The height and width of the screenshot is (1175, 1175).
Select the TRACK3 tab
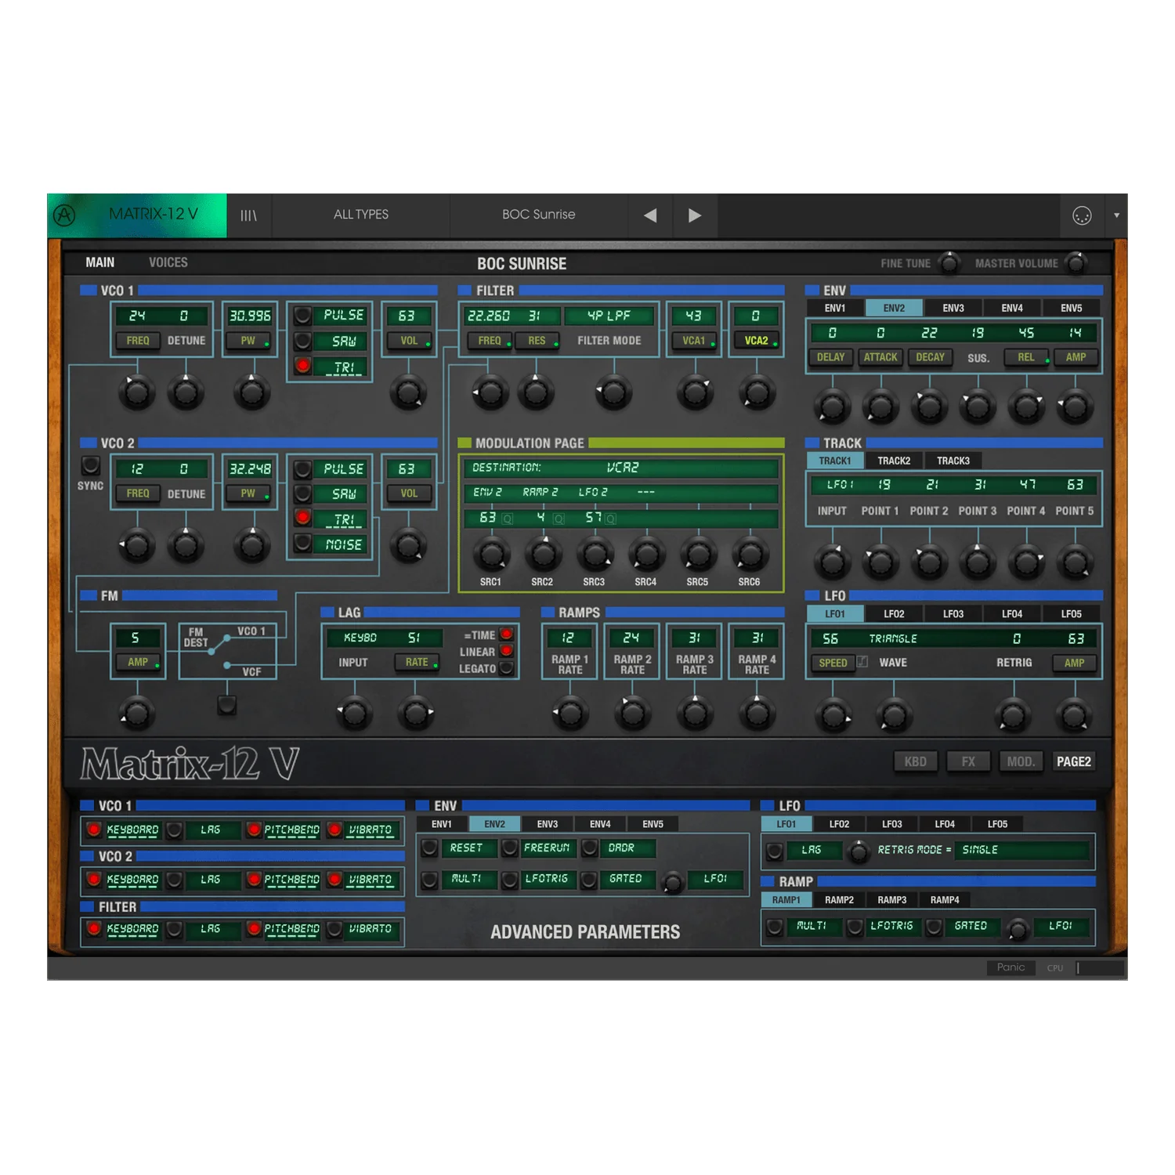(953, 461)
